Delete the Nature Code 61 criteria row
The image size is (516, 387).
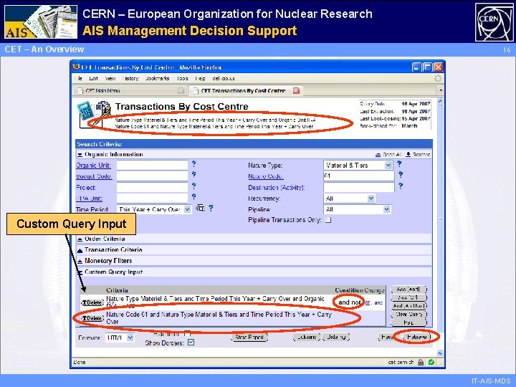pyautogui.click(x=92, y=318)
